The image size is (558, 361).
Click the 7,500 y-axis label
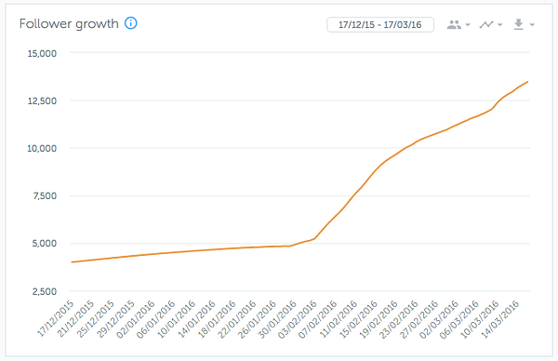pos(44,195)
